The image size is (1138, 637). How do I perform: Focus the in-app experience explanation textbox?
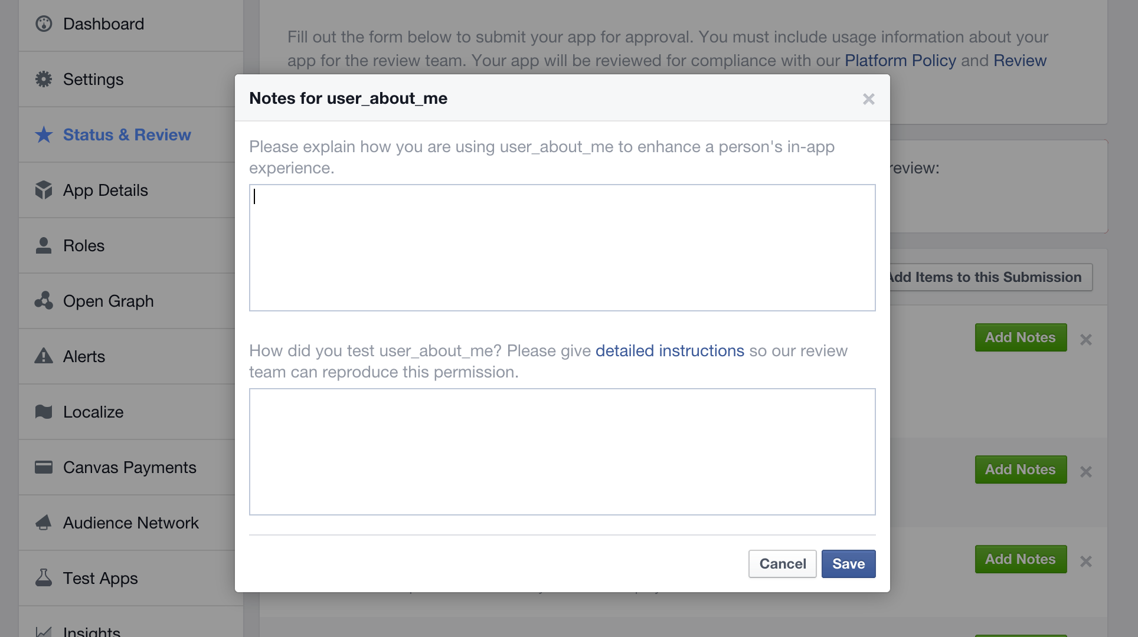(x=563, y=248)
